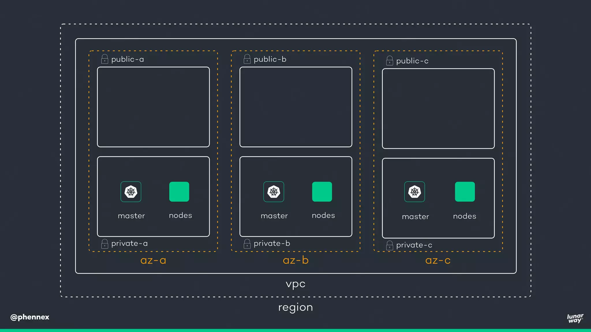591x332 pixels.
Task: Click the @phennex handle text
Action: (x=30, y=317)
